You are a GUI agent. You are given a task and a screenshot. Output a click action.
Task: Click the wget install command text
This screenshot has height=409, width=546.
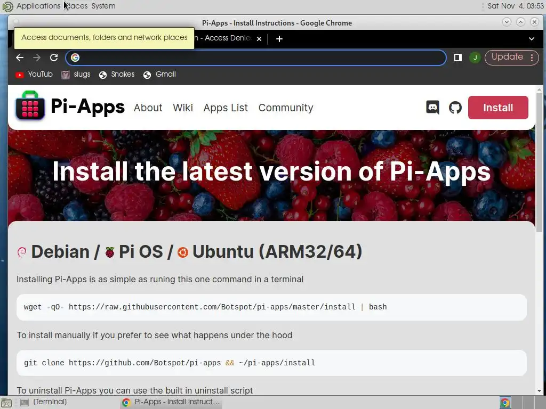coord(205,307)
